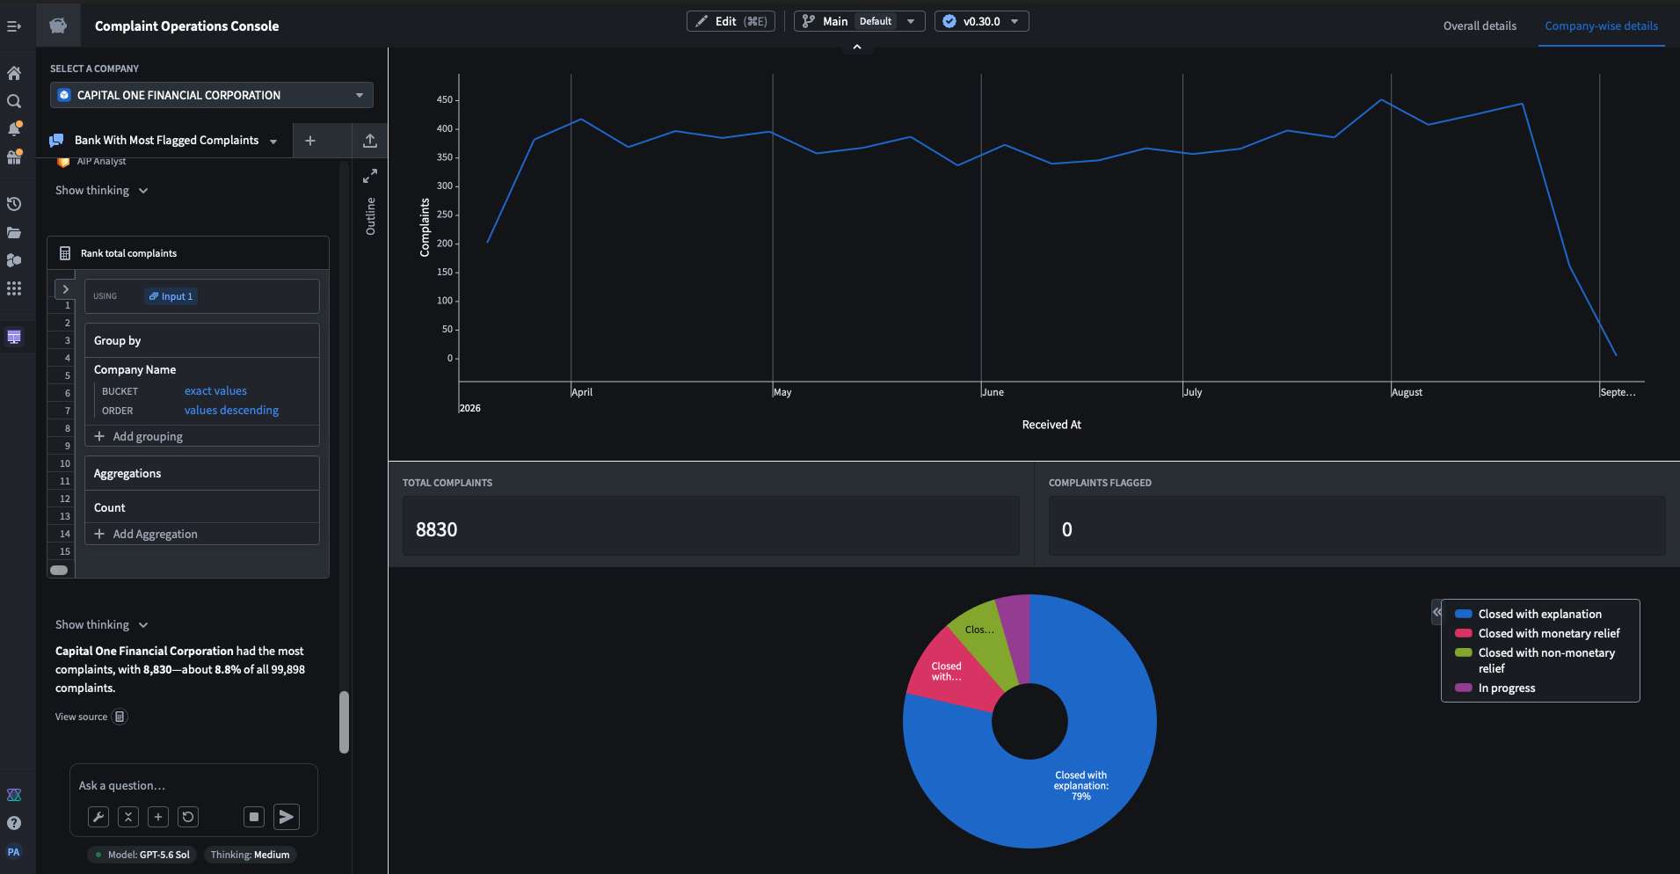Click the 8830 total complaints value
This screenshot has height=874, width=1680.
pos(437,529)
